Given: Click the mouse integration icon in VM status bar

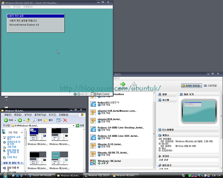Looking at the screenshot, I should [91, 94].
